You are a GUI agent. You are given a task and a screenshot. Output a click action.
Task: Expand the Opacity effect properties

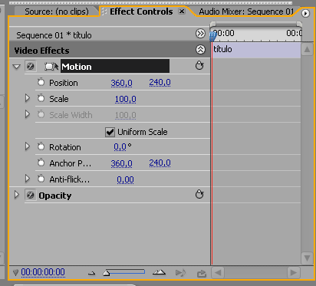pyautogui.click(x=17, y=195)
